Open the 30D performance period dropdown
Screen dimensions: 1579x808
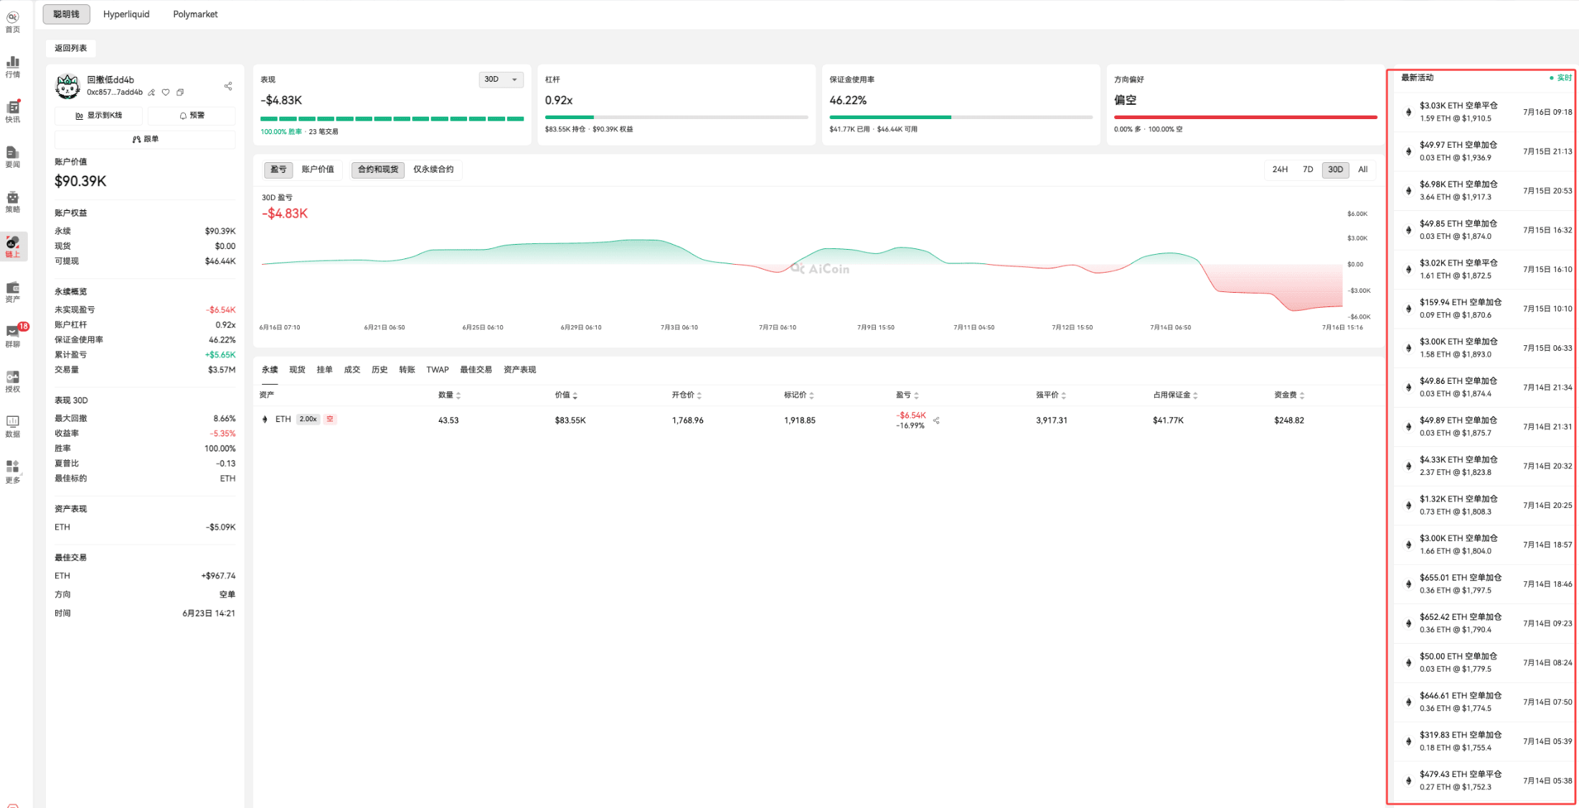point(501,80)
